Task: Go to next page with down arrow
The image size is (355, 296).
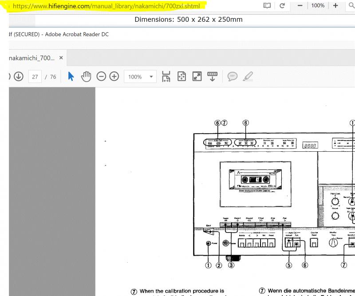Action: click(18, 76)
